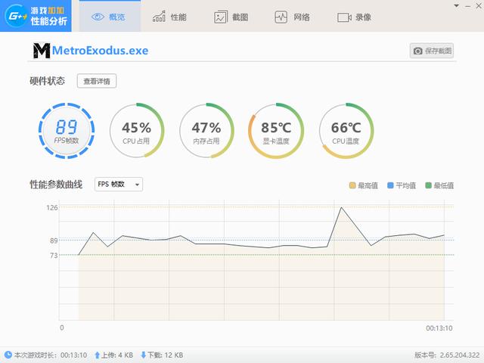
Task: Select the CPU温度 66℃ gauge
Action: pyautogui.click(x=346, y=131)
